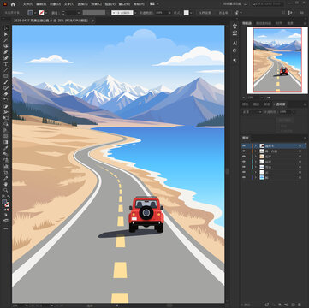Switch to the Navigator panel tab
Screen dimensions: 309x308
[247, 23]
